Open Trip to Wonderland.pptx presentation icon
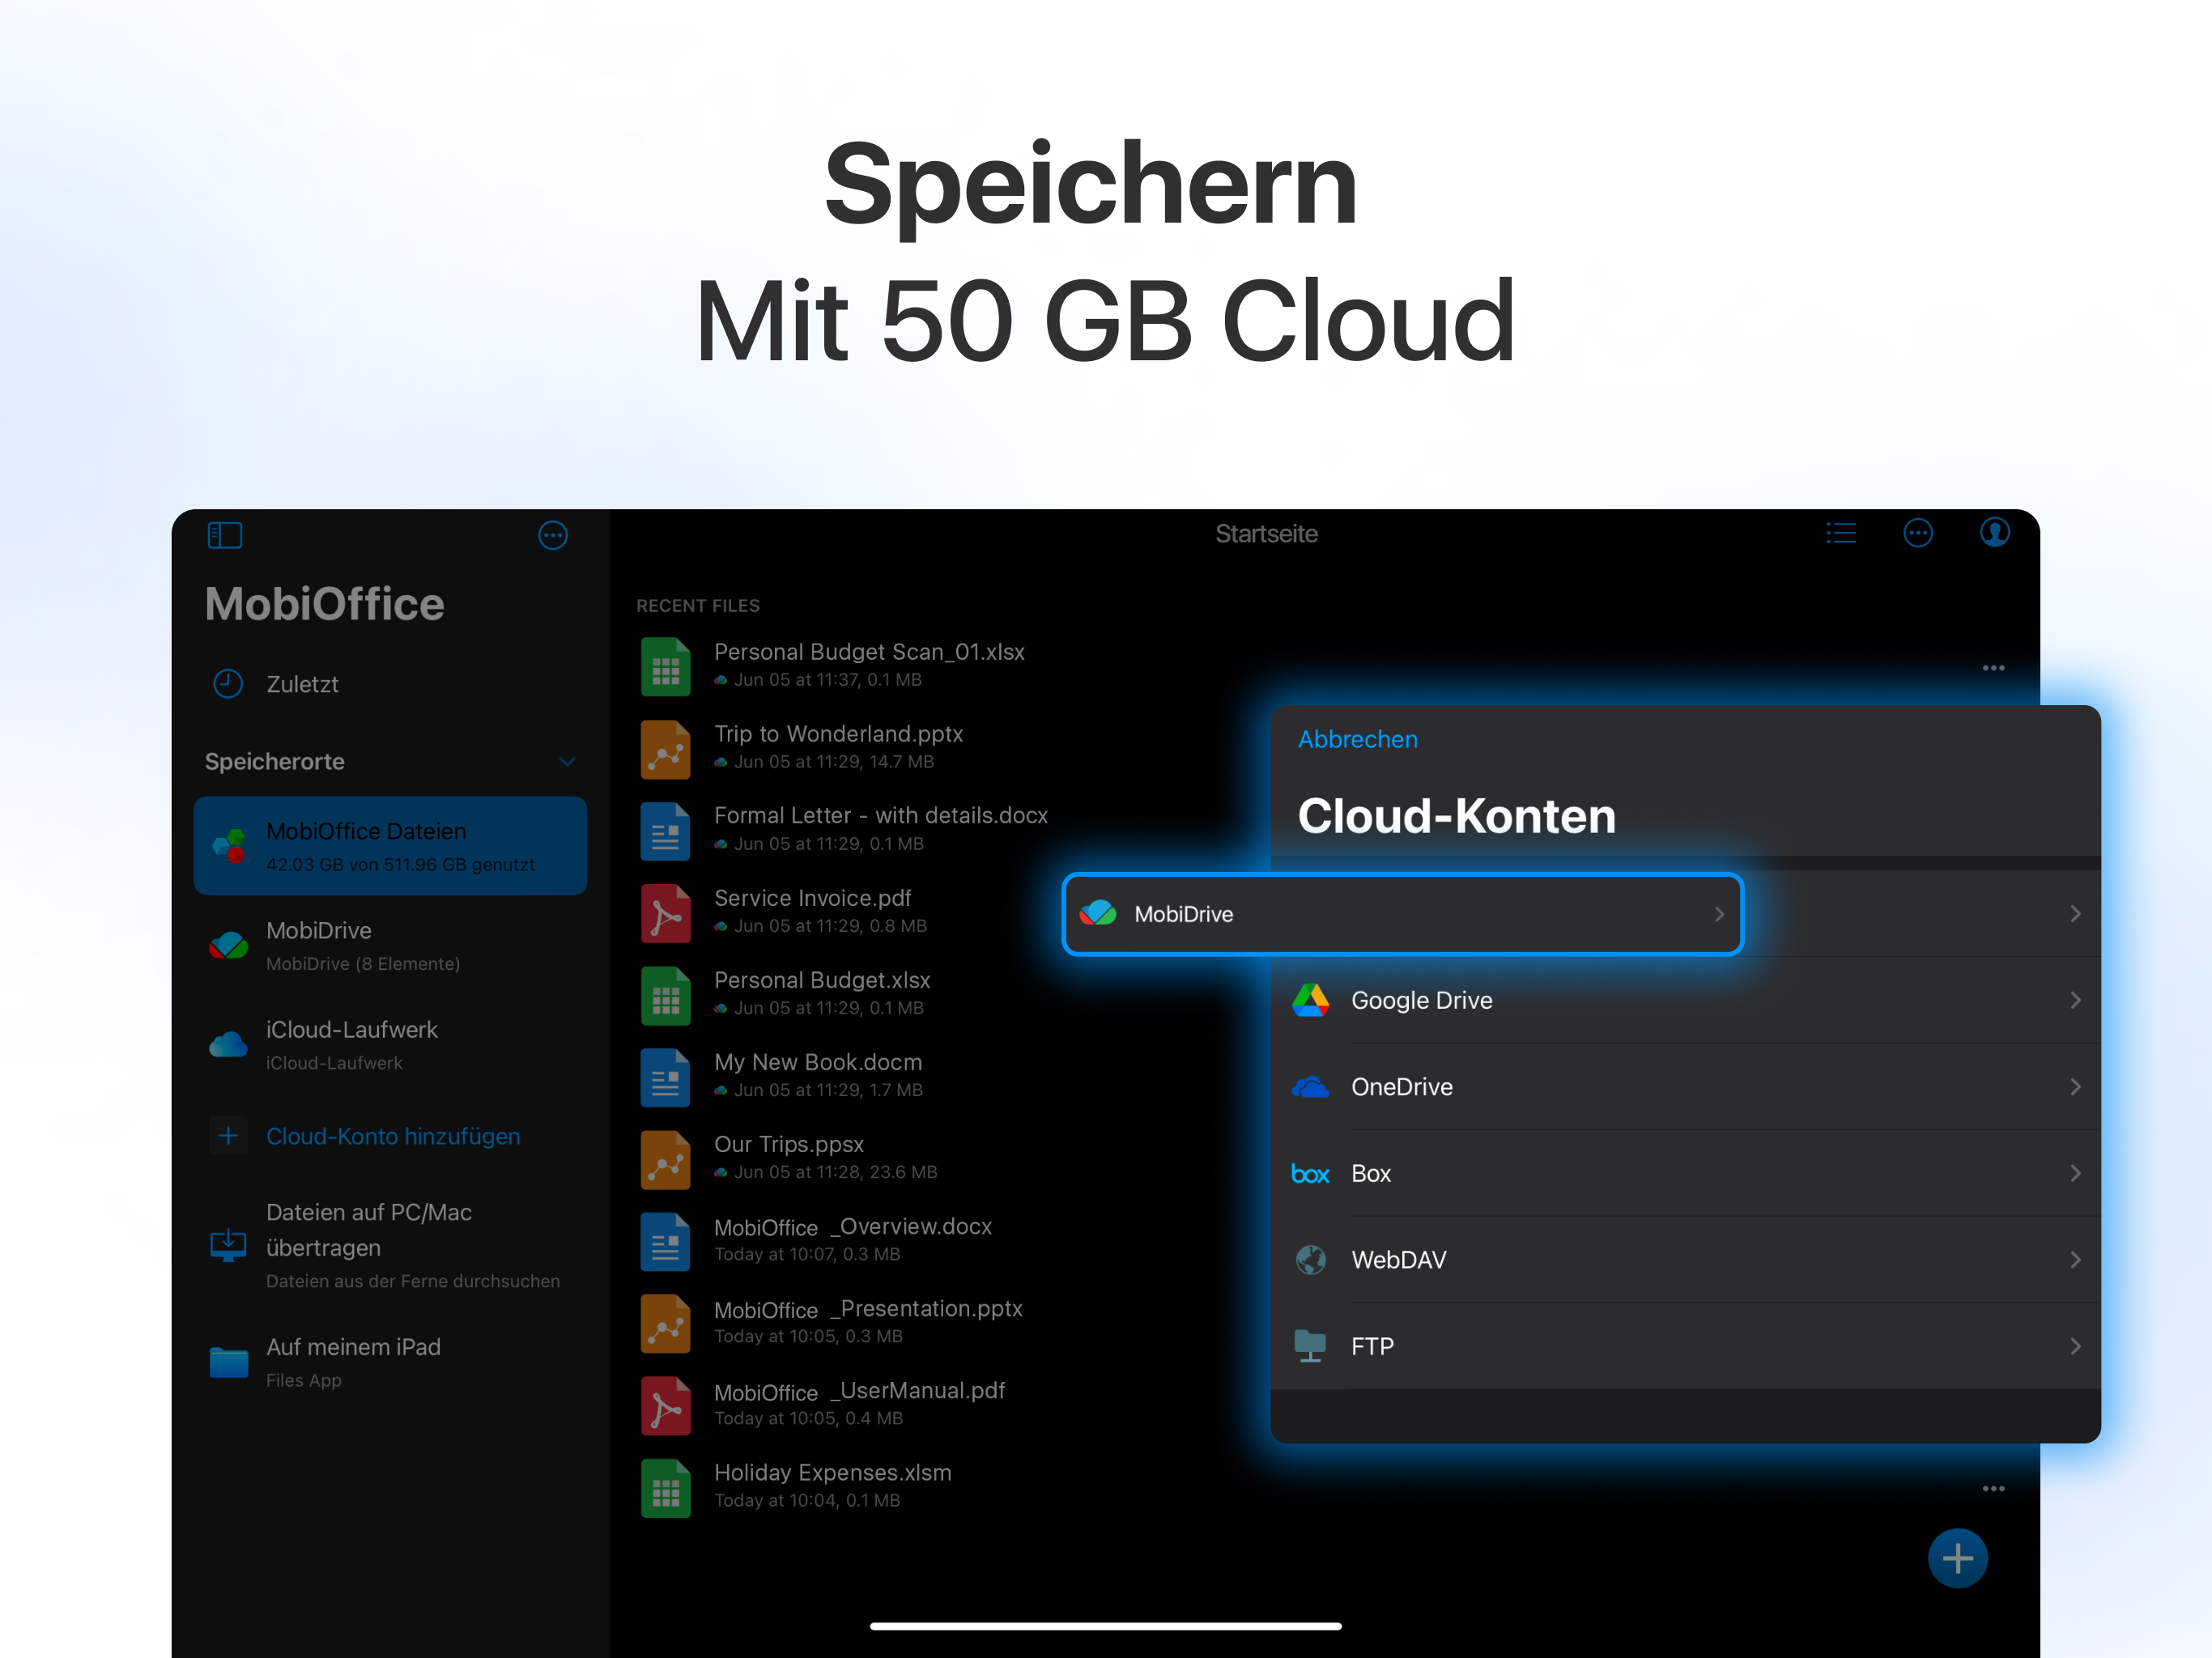Screen dimensions: 2212x1658 665,748
